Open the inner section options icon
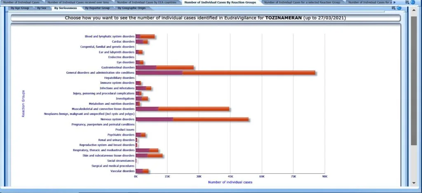 (x=394, y=8)
